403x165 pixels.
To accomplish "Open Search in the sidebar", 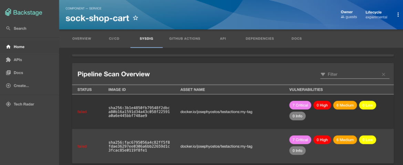I will (x=20, y=28).
